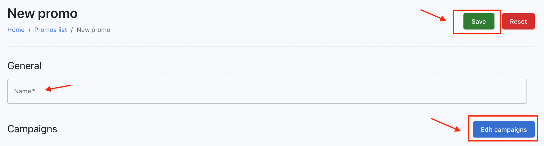The width and height of the screenshot is (544, 146).
Task: Click the slash before New promo breadcrumb
Action: (72, 30)
